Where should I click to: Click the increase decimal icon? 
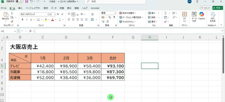[x=103, y=21]
